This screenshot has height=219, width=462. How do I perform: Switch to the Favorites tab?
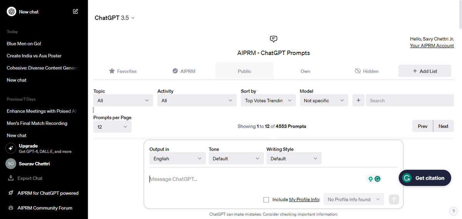click(x=123, y=71)
